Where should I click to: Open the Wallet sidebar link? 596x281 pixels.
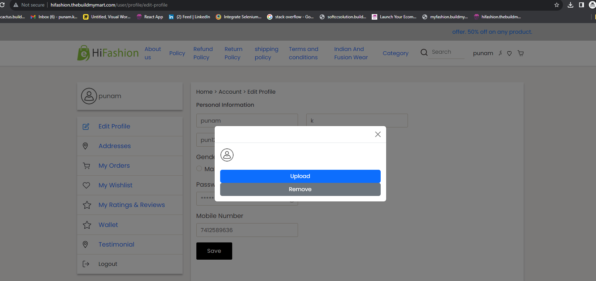pos(108,225)
